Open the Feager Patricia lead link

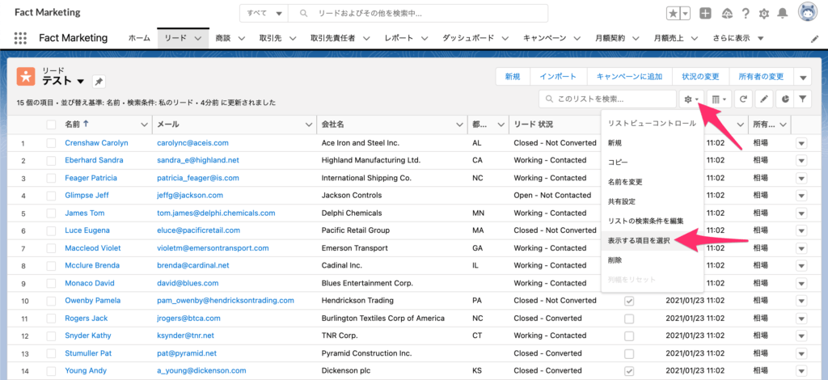(x=91, y=178)
